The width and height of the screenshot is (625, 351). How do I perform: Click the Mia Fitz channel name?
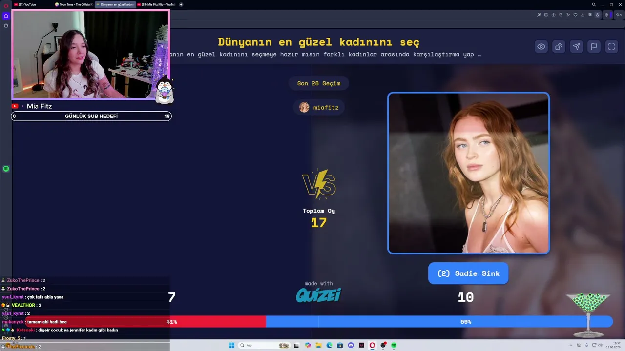tap(39, 106)
